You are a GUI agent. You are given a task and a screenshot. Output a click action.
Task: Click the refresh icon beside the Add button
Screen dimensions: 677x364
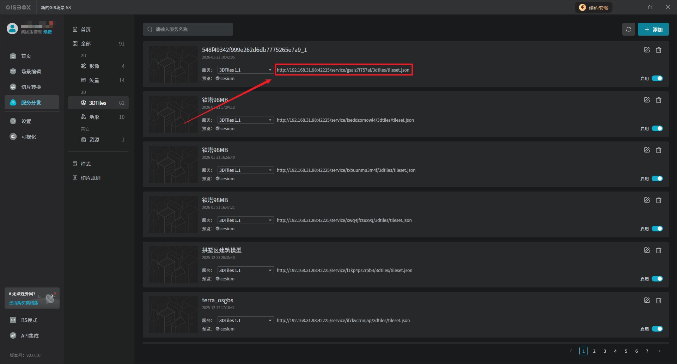coord(628,30)
